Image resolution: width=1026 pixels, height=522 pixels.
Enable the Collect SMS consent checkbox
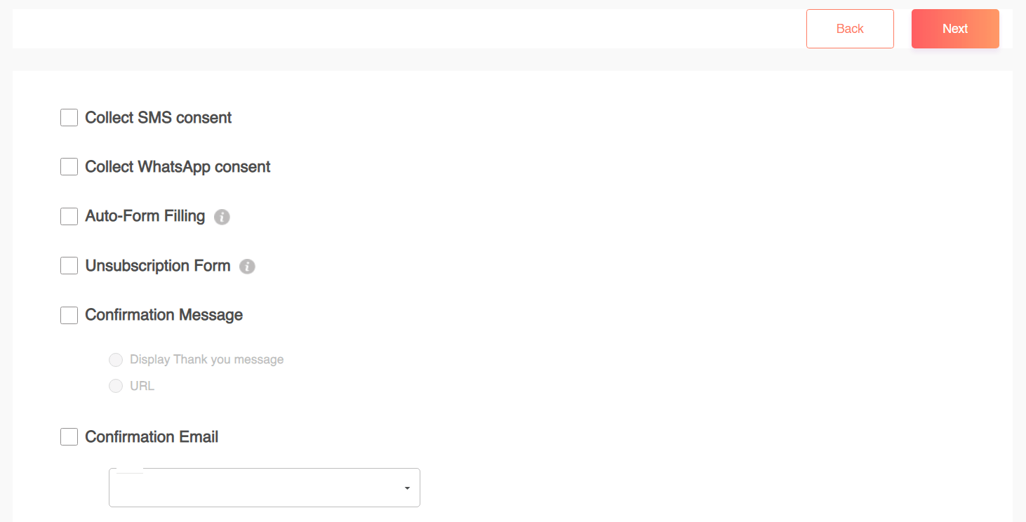click(x=69, y=117)
